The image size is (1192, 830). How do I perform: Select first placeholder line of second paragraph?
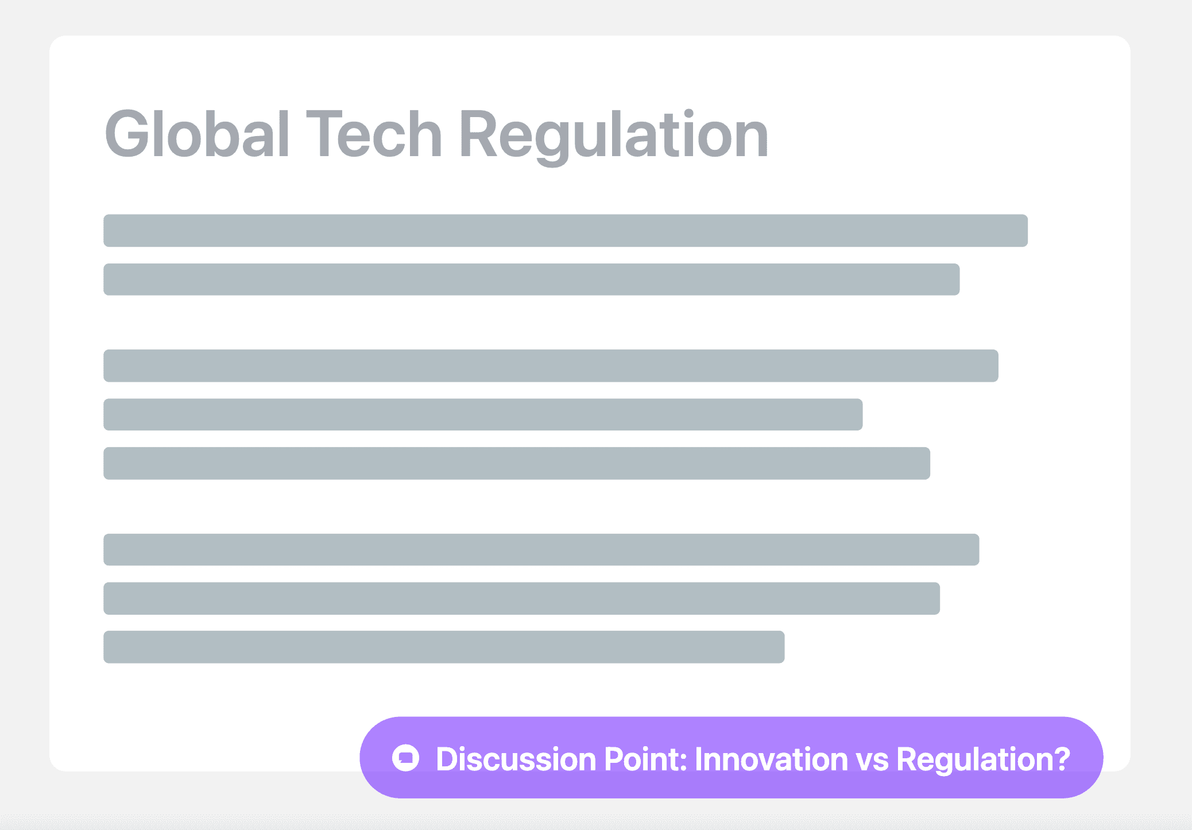[551, 366]
